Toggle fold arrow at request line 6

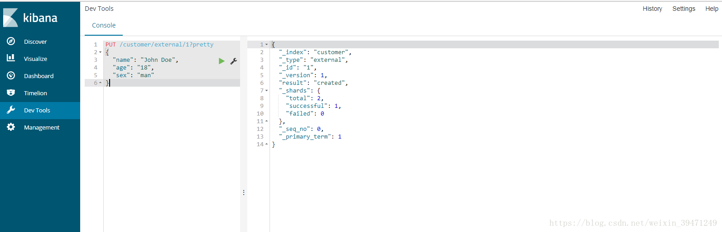[100, 83]
